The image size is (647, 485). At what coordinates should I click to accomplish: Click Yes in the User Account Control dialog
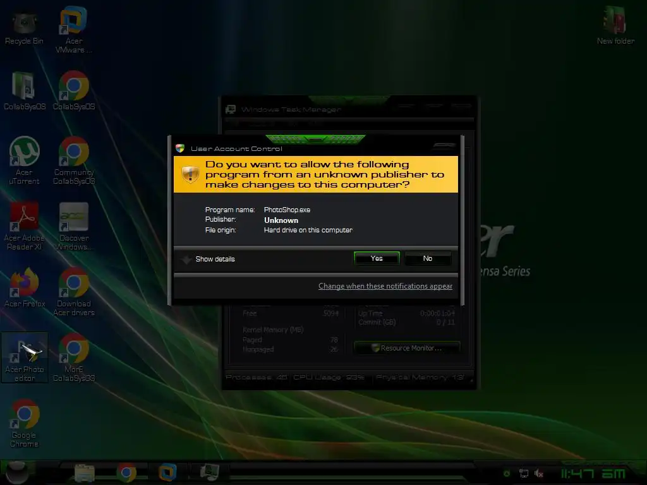(377, 258)
